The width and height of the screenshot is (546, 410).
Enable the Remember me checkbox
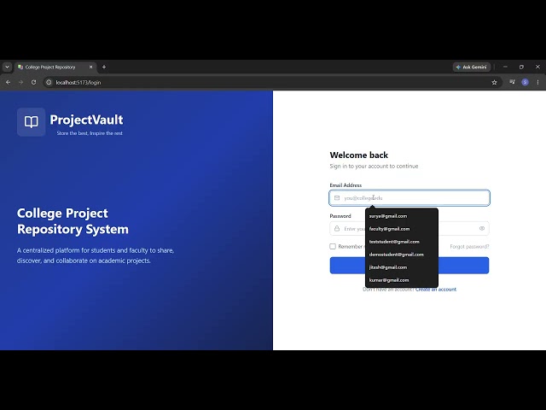click(333, 247)
